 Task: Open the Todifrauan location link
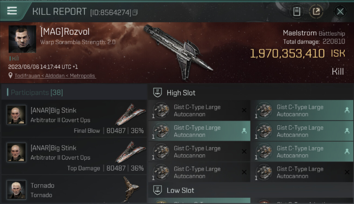55,76
